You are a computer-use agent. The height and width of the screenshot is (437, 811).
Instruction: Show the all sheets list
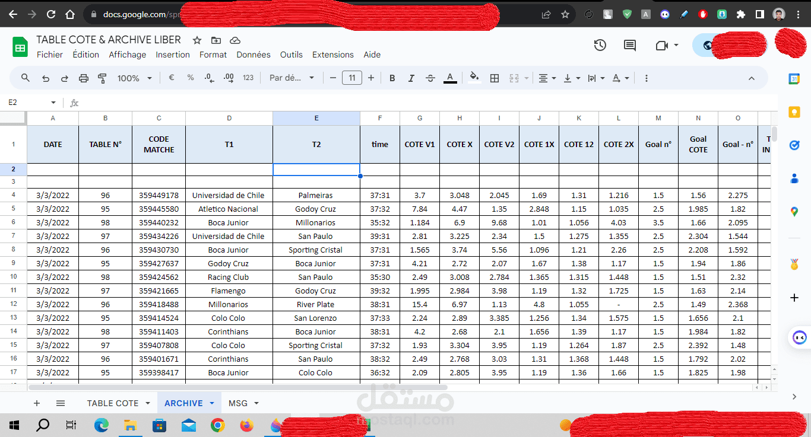(61, 403)
